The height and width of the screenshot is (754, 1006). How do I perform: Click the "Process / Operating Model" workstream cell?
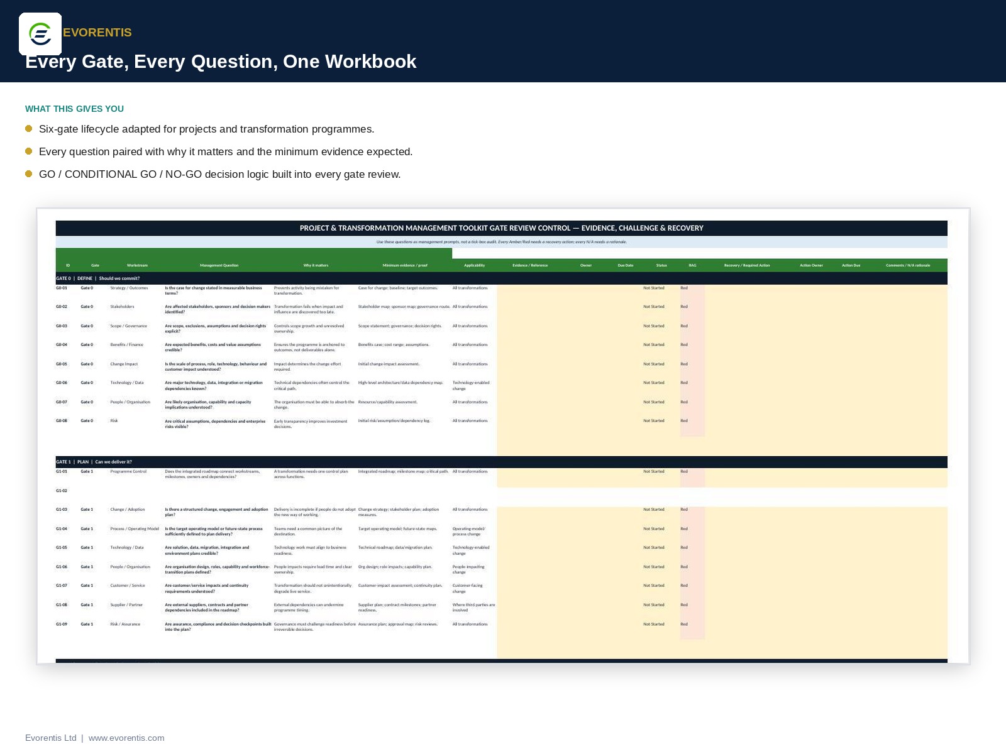coord(135,528)
